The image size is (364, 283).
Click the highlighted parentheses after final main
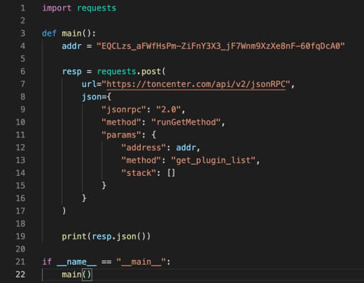click(x=87, y=275)
